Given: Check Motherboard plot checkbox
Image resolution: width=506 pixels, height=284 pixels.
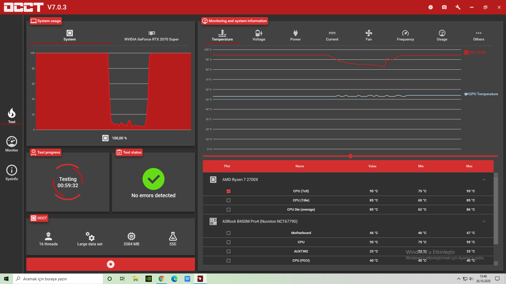Looking at the screenshot, I should point(228,233).
